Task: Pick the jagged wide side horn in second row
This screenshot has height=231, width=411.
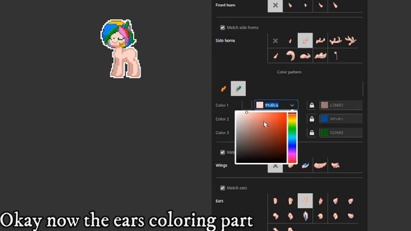Action: pyautogui.click(x=320, y=56)
